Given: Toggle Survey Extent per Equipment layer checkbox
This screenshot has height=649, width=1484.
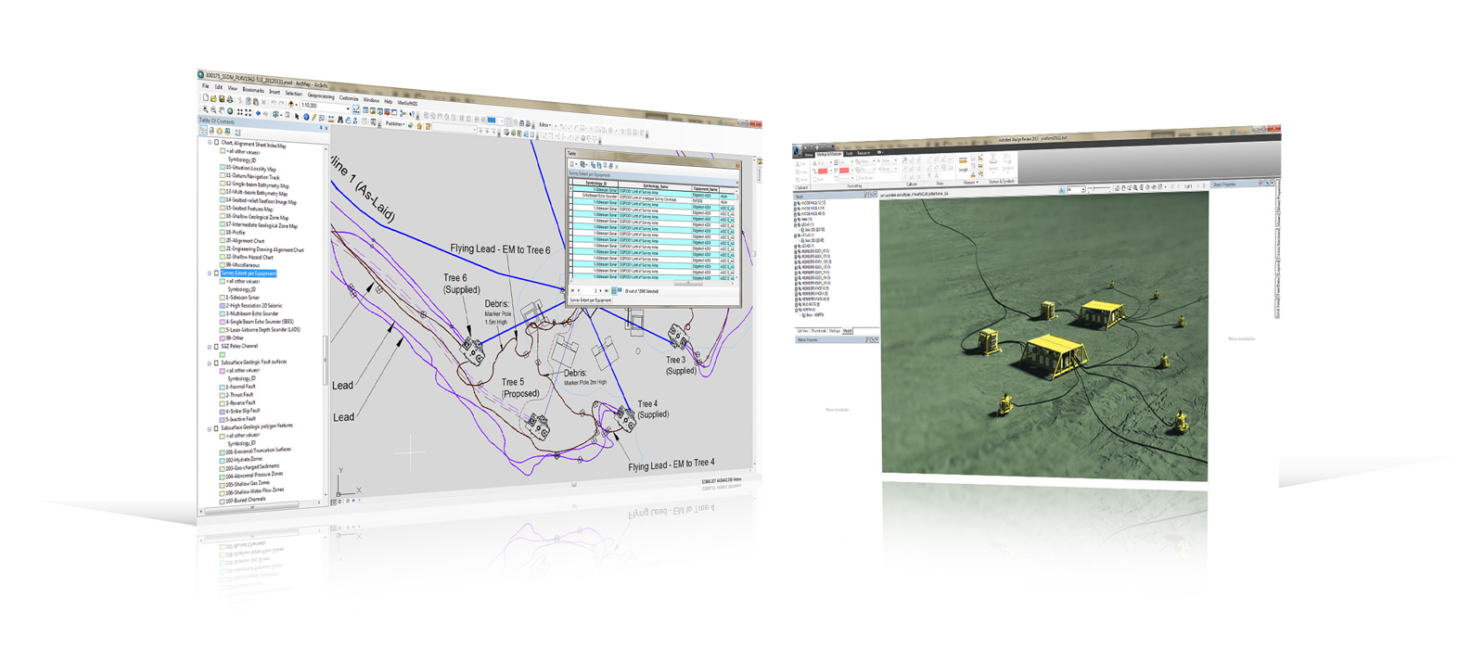Looking at the screenshot, I should pyautogui.click(x=216, y=273).
